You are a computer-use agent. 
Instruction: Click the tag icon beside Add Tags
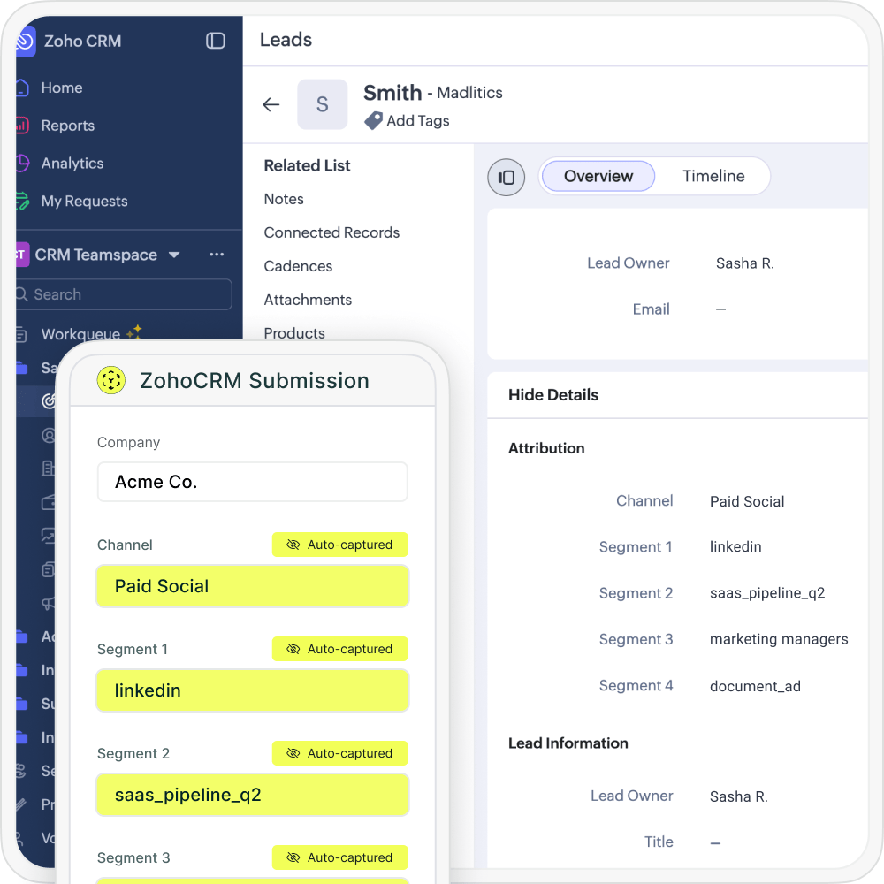pos(373,120)
